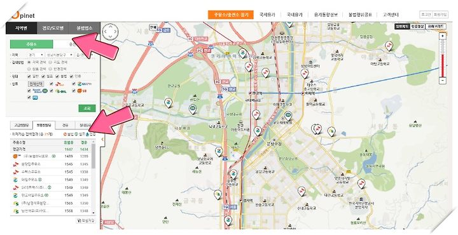The width and height of the screenshot is (458, 235).
Task: Select the 지역 검색 radio button
Action: pyautogui.click(x=29, y=62)
